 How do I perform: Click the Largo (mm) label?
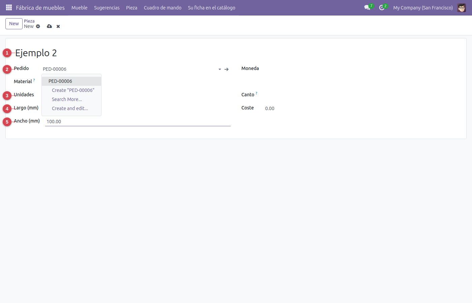point(26,108)
